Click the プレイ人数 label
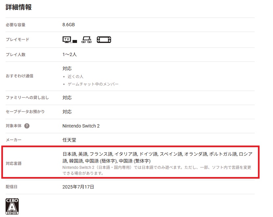The image size is (273, 217). 15,54
